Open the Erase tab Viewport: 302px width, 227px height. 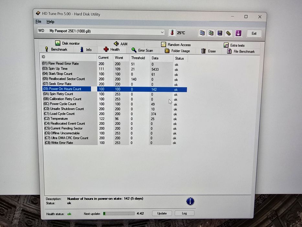208,51
